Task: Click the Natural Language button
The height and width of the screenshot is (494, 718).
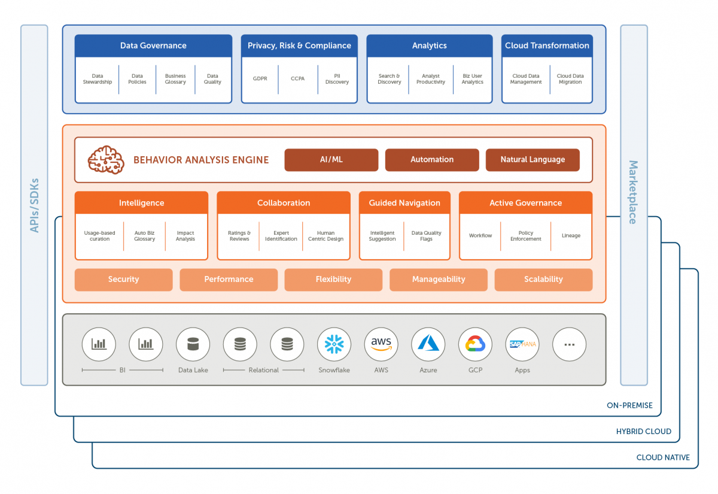Action: pos(533,160)
